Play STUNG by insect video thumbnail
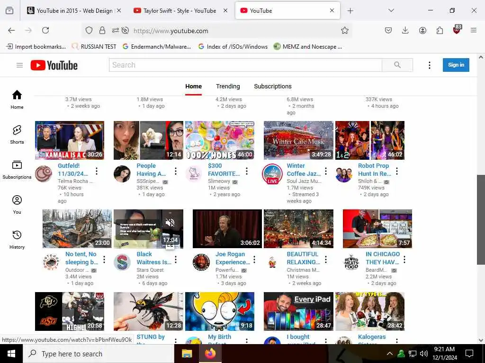Viewport: 485px width, 363px height. 148,311
